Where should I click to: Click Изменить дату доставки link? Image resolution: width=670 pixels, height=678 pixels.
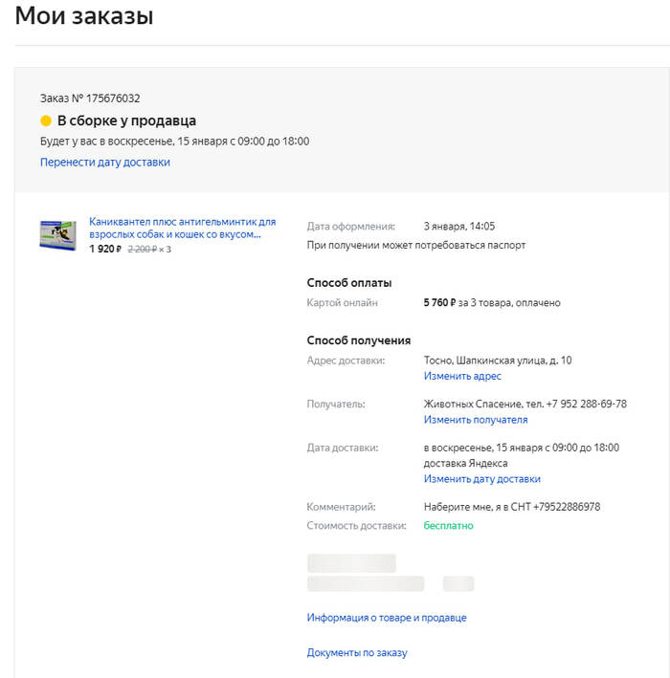[482, 479]
